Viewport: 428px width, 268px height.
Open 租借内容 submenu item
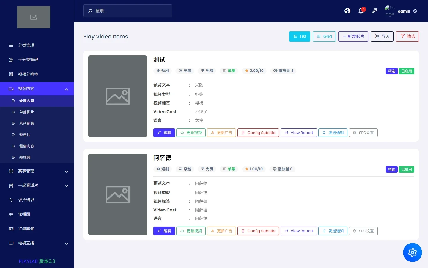[x=37, y=146]
